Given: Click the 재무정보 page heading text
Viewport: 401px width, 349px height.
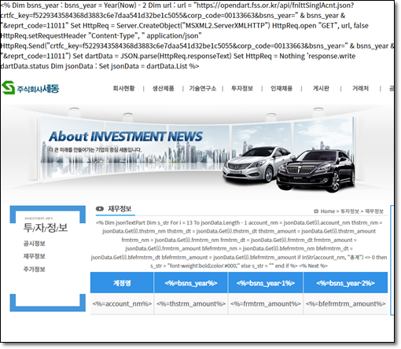Looking at the screenshot, I should pyautogui.click(x=120, y=209).
